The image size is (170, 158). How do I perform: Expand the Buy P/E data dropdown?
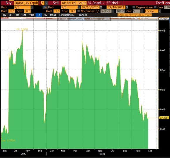point(32,7)
